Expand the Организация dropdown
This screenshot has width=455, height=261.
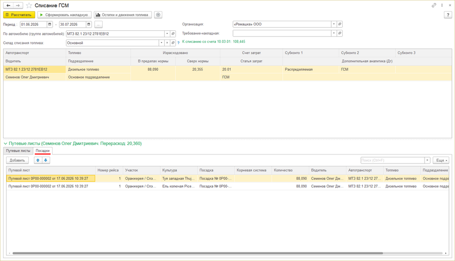334,24
